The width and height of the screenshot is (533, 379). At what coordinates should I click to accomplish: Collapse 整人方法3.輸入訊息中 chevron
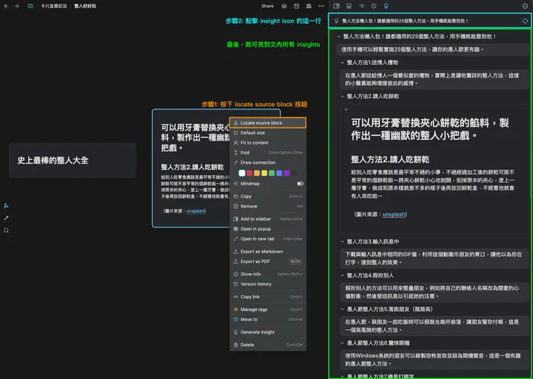[x=342, y=241]
